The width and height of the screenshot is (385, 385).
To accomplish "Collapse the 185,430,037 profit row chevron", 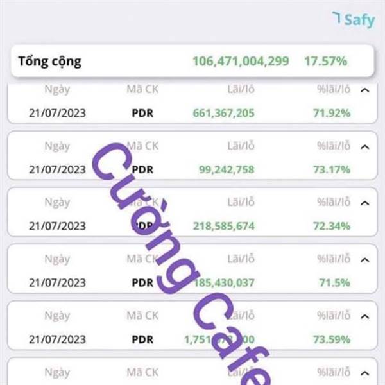I will click(365, 260).
